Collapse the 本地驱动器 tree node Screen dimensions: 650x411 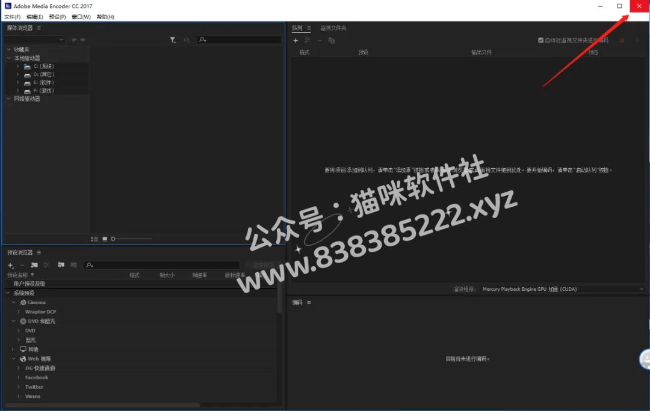pyautogui.click(x=8, y=58)
